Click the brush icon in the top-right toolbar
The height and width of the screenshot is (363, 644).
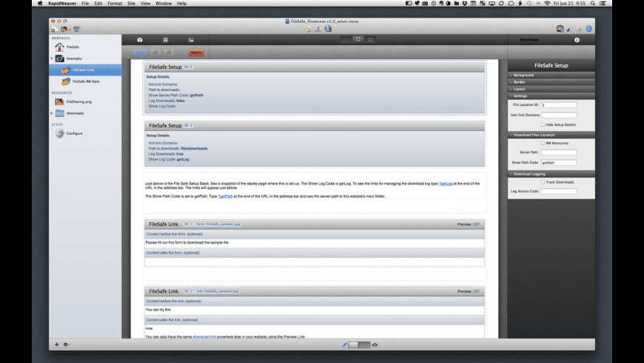570,29
